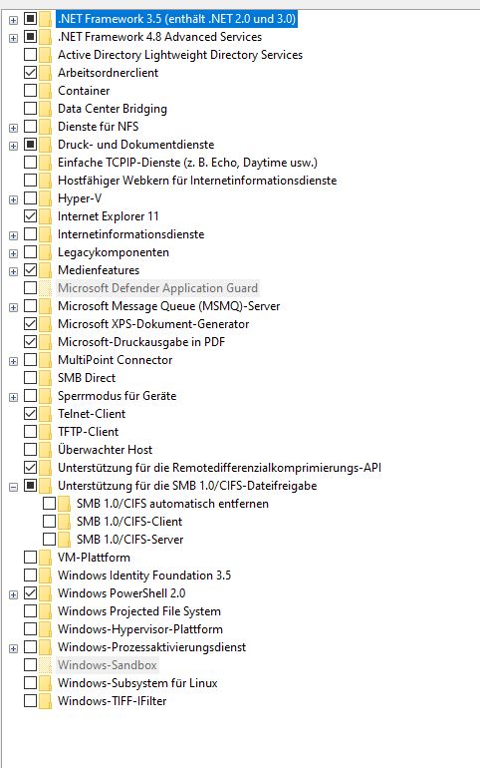Click folder icon next to SMB 1.0/CIFS-Server
The width and height of the screenshot is (480, 768).
tap(64, 540)
